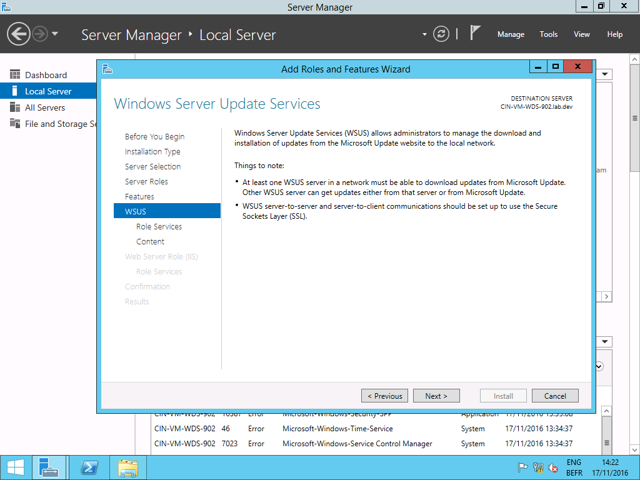This screenshot has height=480, width=640.
Task: Click the File and Storage Services icon
Action: pyautogui.click(x=15, y=123)
